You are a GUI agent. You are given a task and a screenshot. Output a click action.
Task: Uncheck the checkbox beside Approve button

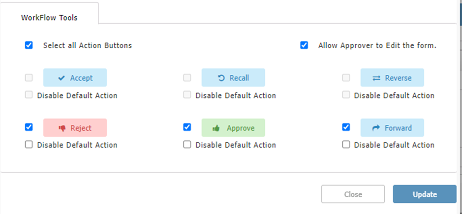187,127
